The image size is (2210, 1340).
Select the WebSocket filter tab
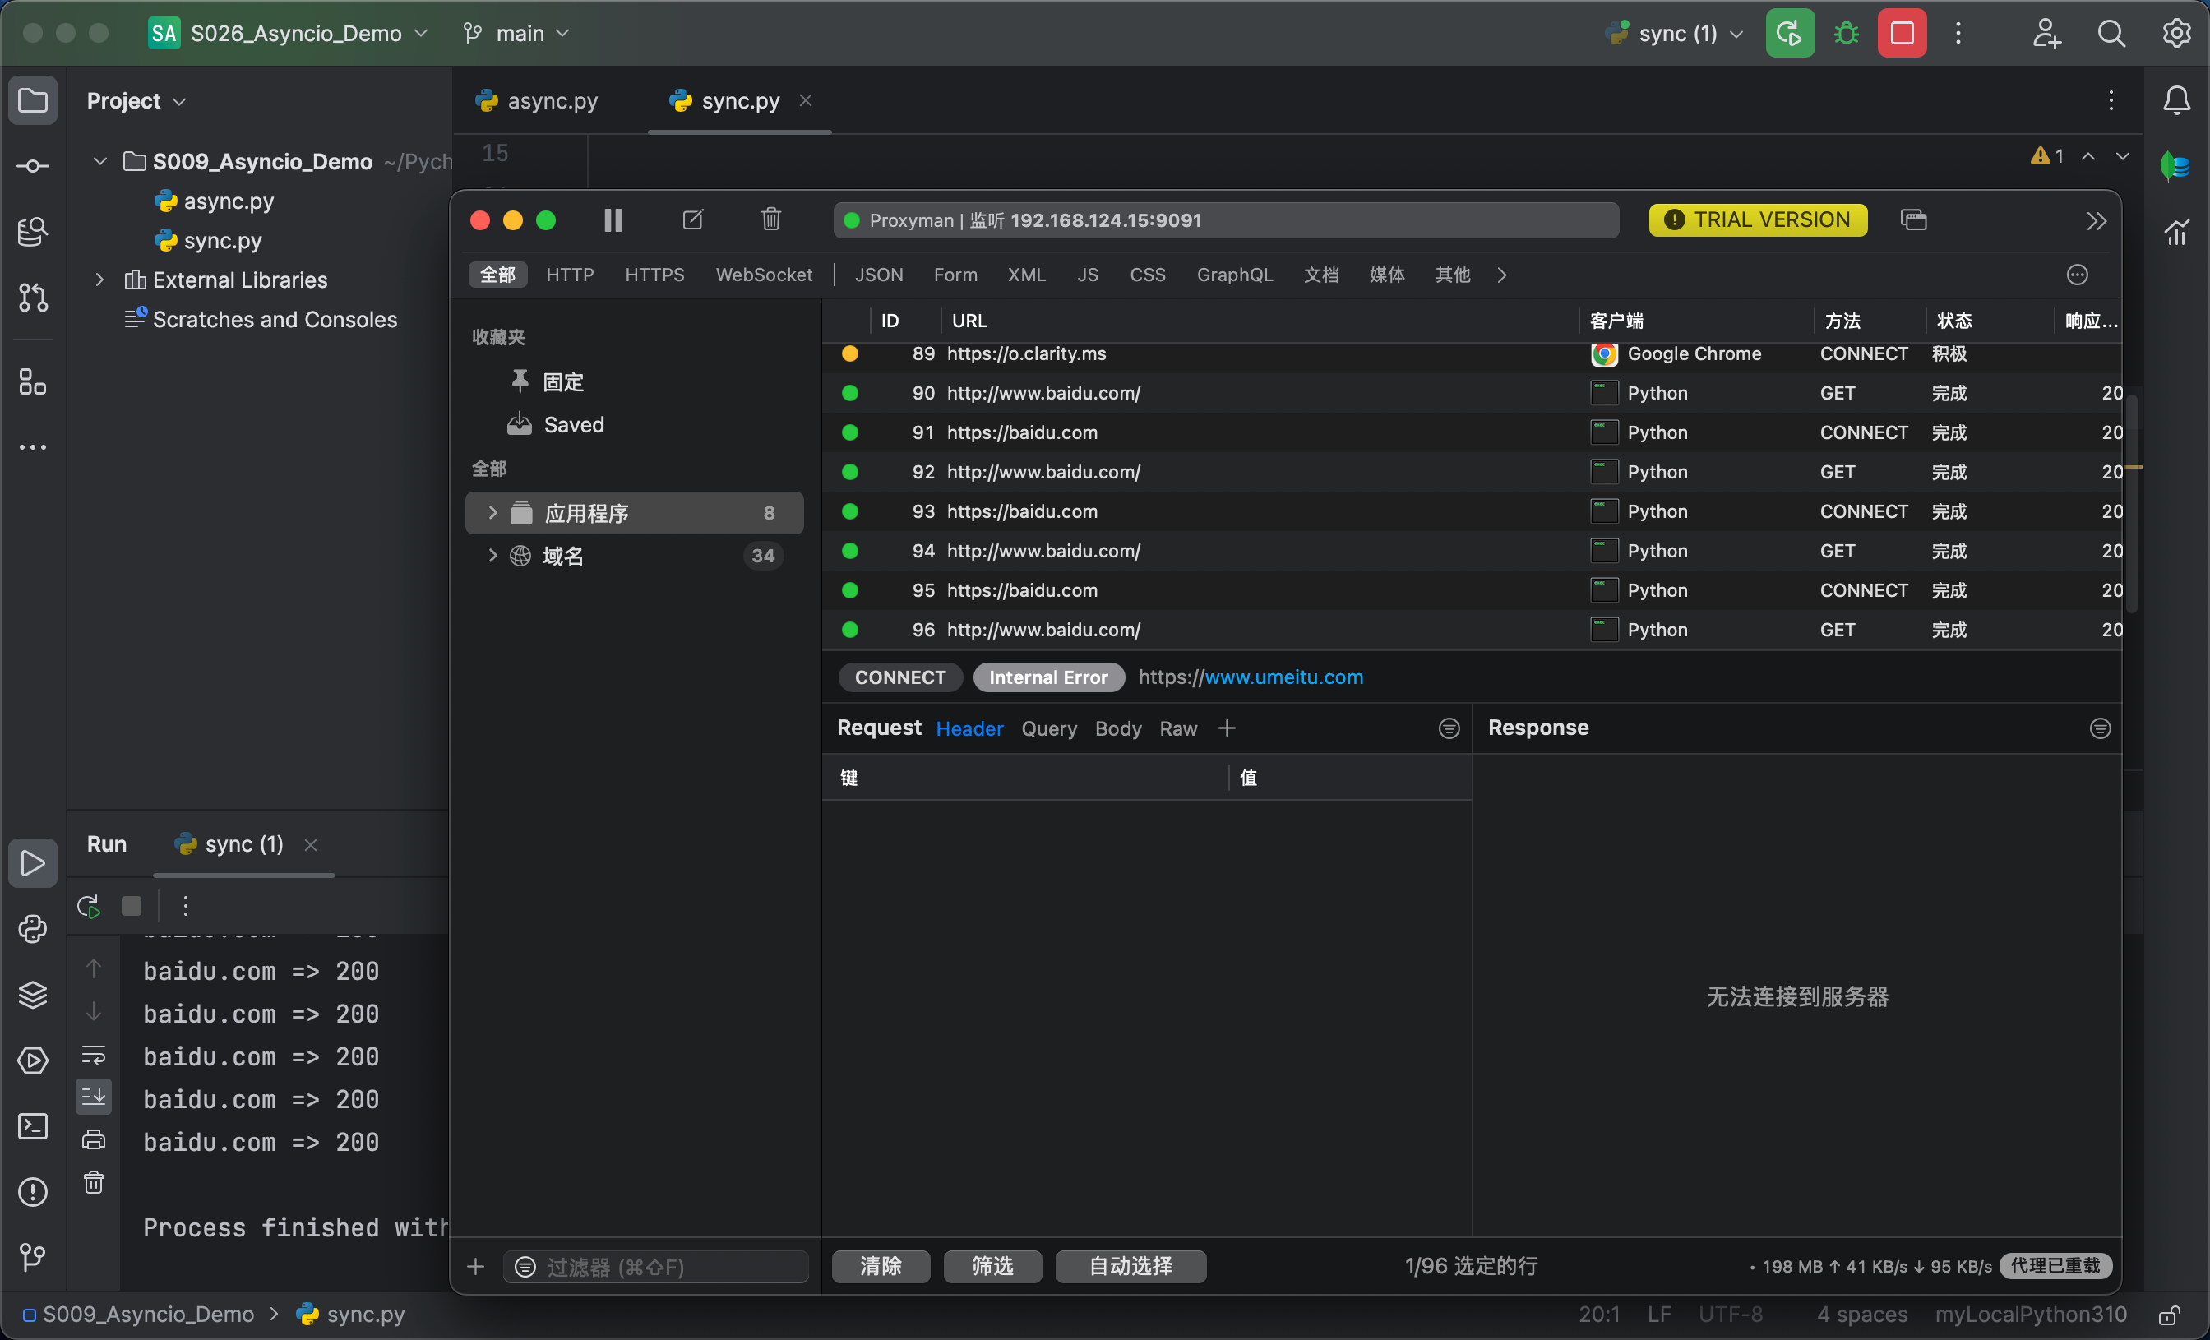pos(763,275)
